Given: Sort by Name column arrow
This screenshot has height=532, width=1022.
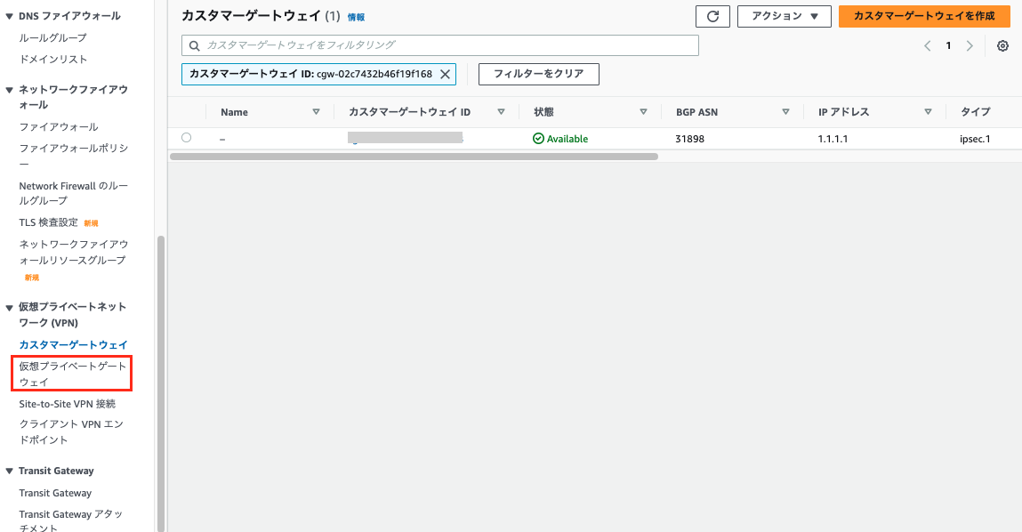Looking at the screenshot, I should [x=316, y=112].
